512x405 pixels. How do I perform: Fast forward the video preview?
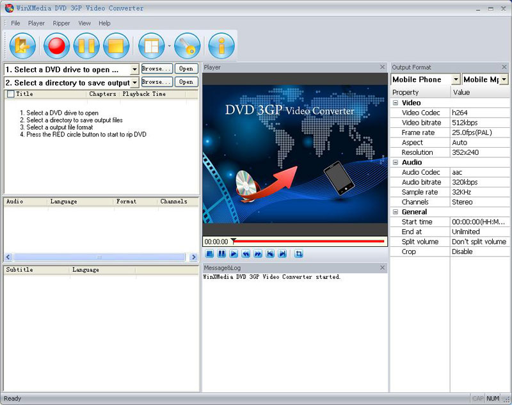(258, 253)
